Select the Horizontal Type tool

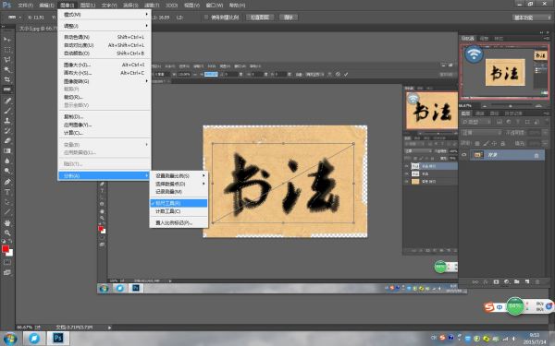7,192
